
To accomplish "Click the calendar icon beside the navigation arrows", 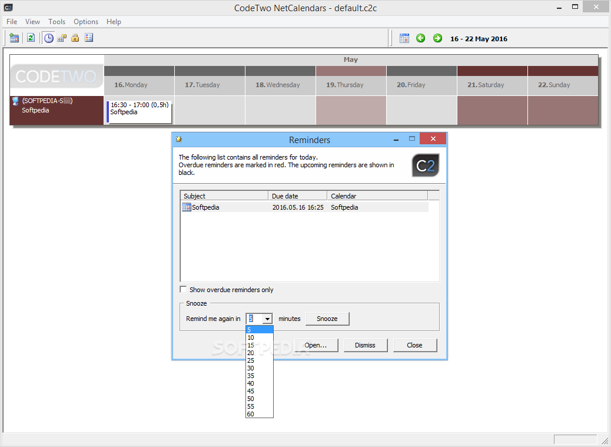I will (x=404, y=38).
